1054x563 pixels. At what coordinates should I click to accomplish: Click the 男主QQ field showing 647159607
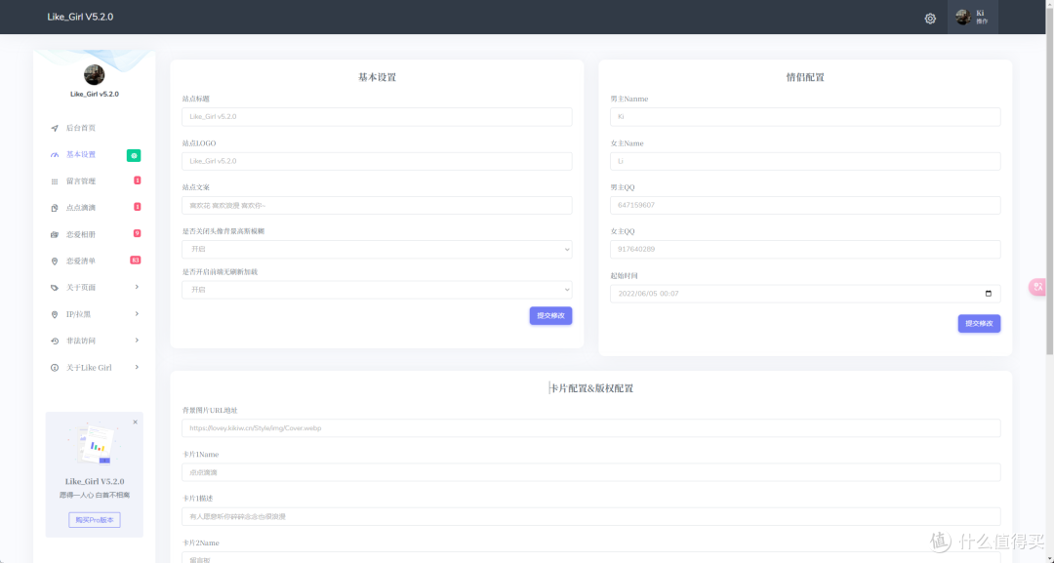click(x=805, y=205)
